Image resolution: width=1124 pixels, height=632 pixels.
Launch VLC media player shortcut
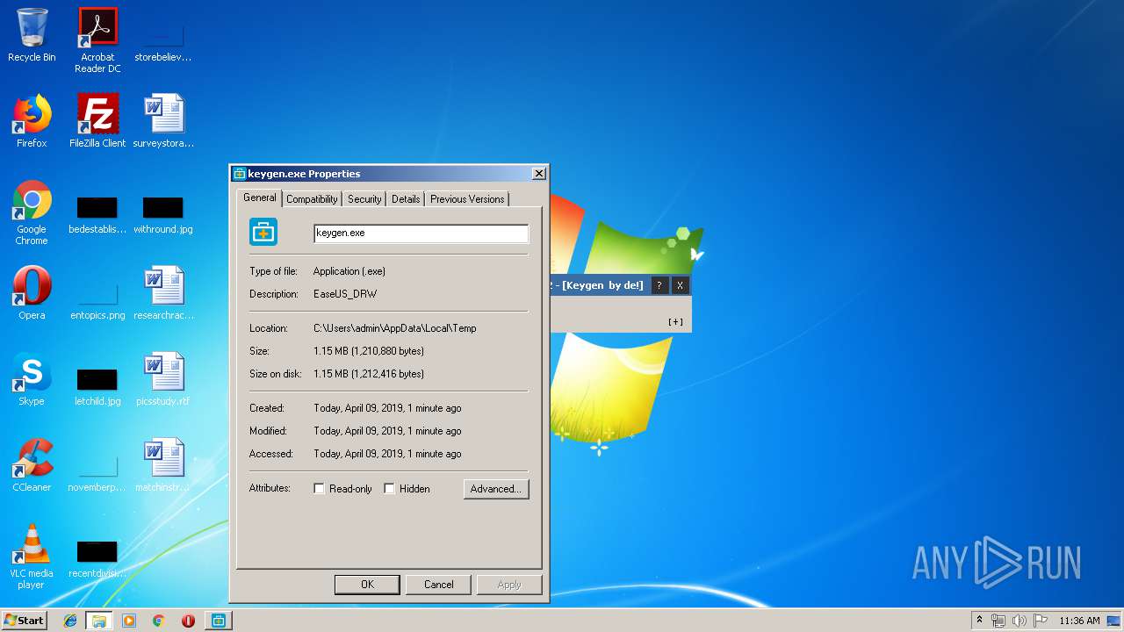[x=32, y=557]
